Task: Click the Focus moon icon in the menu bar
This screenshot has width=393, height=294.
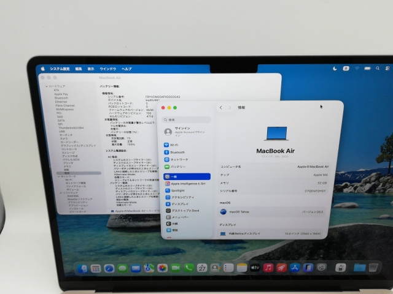Action: point(335,69)
